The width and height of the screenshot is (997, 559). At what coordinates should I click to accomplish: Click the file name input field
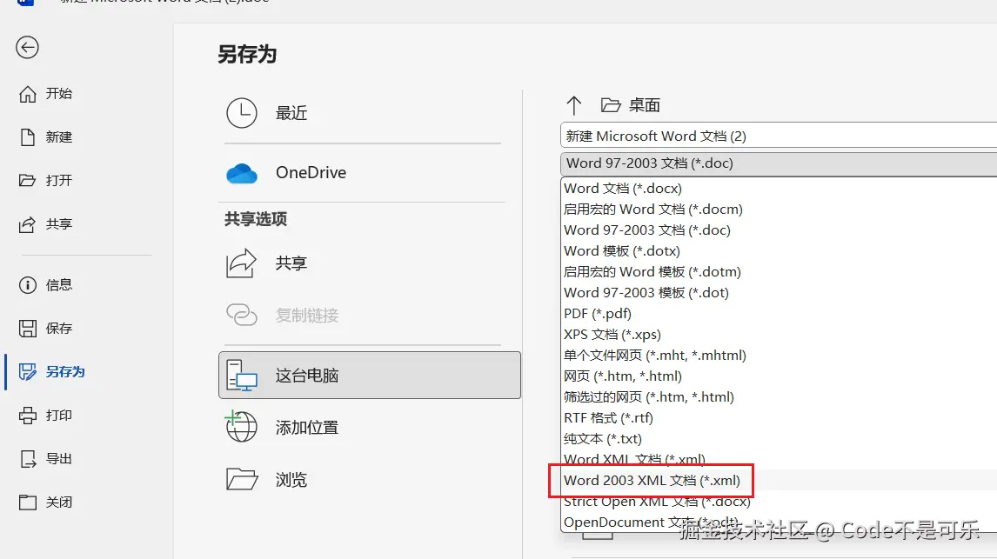coord(779,136)
